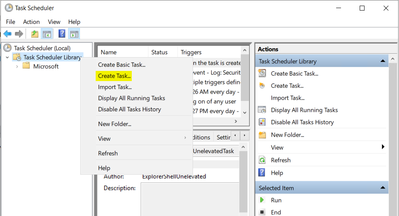
Task: Click Disable All Tasks History in Actions pane
Action: pos(302,122)
